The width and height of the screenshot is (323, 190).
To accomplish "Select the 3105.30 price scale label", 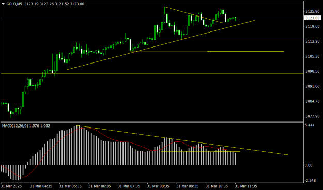I will (x=313, y=56).
